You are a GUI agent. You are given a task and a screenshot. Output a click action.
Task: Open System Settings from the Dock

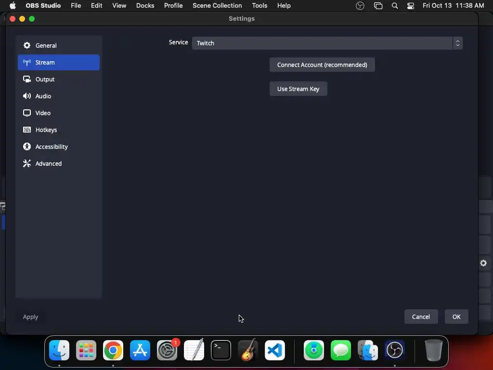[x=167, y=350]
